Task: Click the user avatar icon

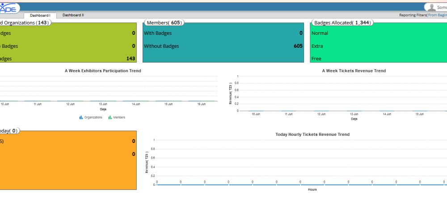Action: pos(431,7)
